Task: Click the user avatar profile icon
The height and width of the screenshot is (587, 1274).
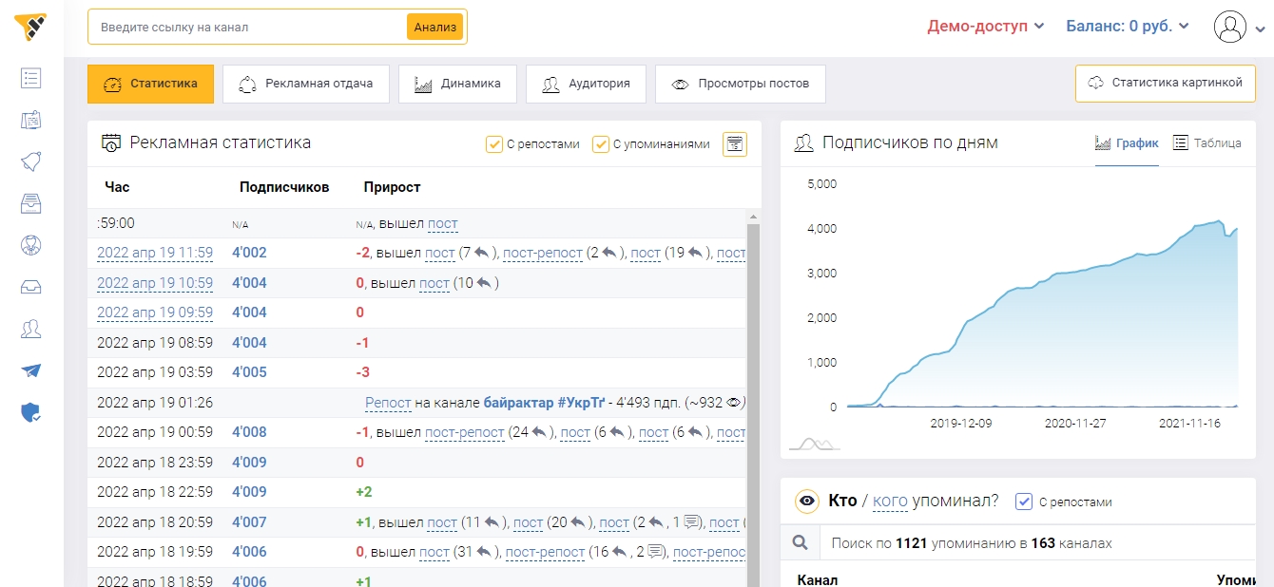Action: [1229, 27]
